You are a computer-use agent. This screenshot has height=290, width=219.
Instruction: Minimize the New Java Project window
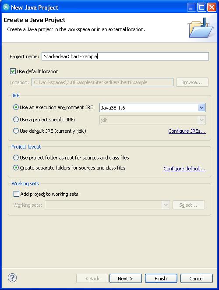[x=191, y=7]
